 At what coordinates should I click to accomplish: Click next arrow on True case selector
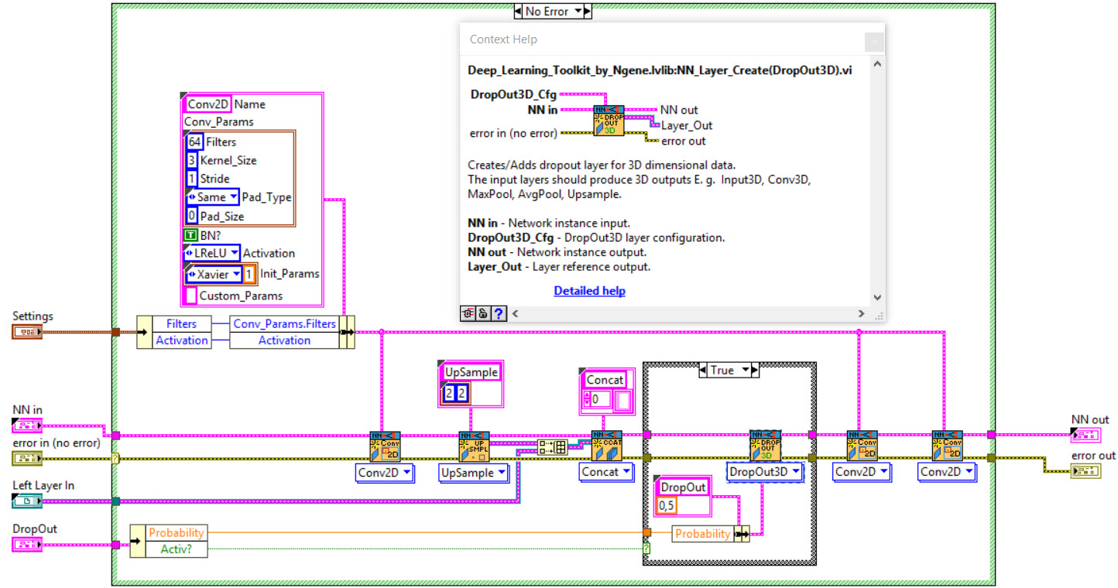(x=756, y=371)
